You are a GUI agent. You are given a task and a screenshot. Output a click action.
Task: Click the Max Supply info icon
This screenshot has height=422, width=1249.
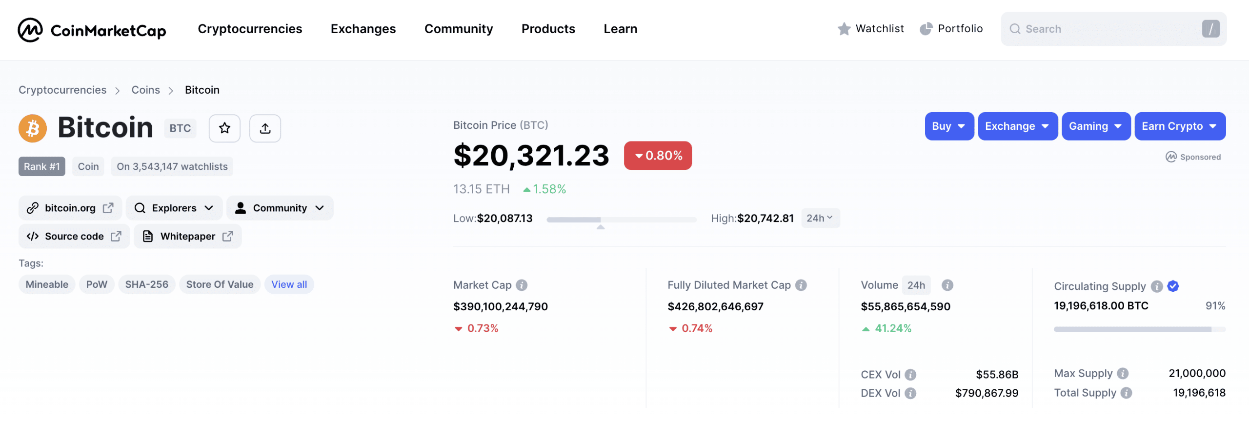[1123, 374]
